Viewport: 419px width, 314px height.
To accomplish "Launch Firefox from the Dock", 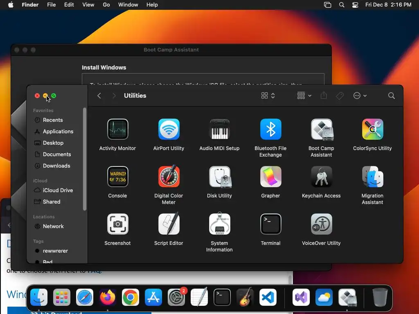I will coord(108,297).
